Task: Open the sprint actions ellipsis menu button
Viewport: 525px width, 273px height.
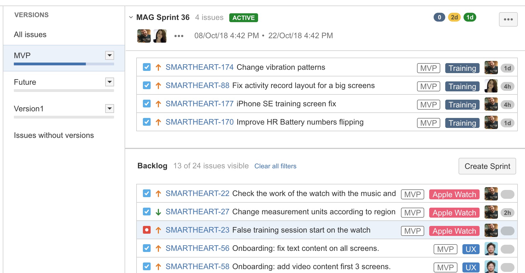Action: pos(508,19)
